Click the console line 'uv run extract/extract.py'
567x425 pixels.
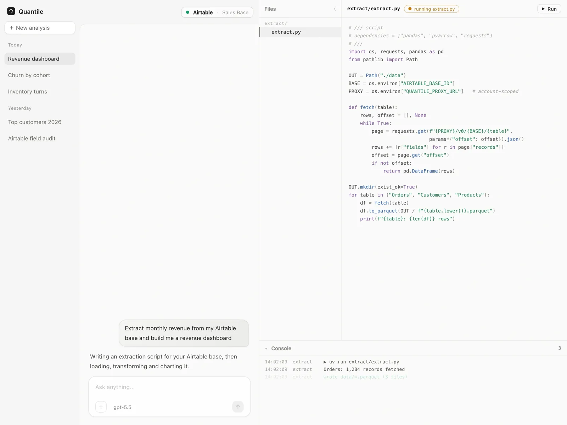click(x=361, y=362)
